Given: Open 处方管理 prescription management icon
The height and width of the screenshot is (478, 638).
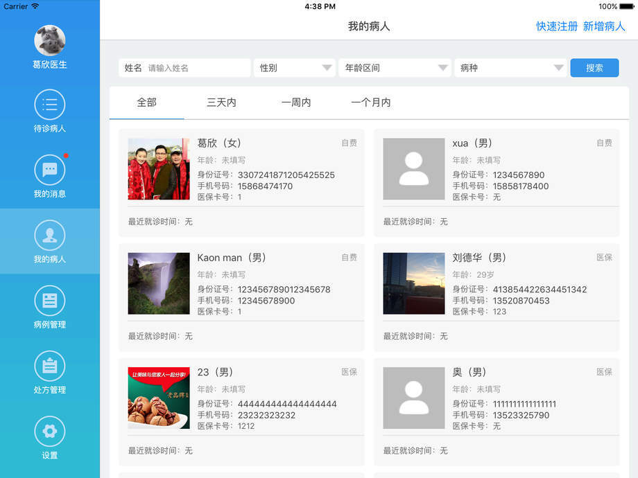Looking at the screenshot, I should click(x=49, y=366).
